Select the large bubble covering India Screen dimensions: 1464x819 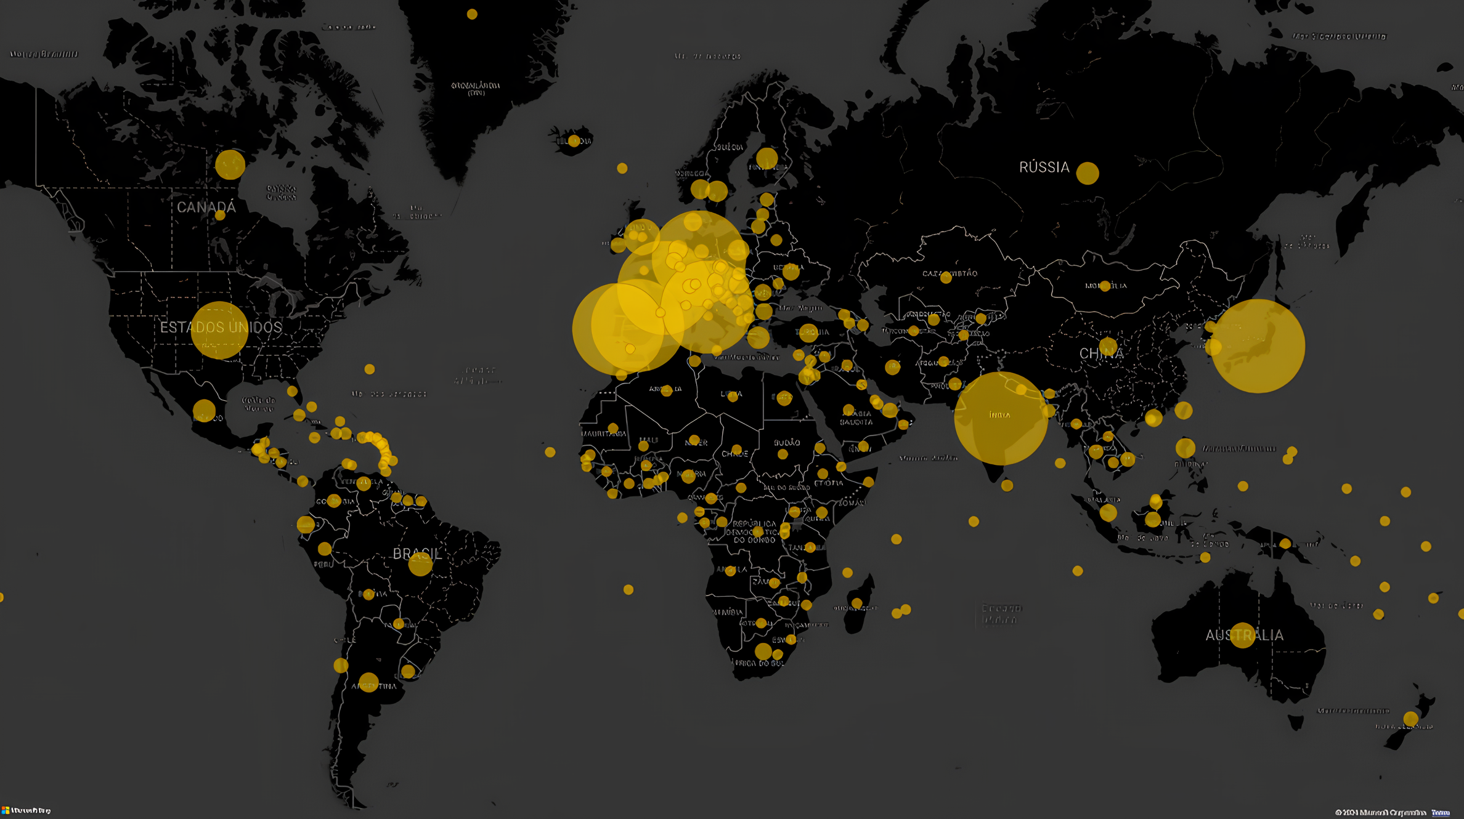click(1001, 418)
